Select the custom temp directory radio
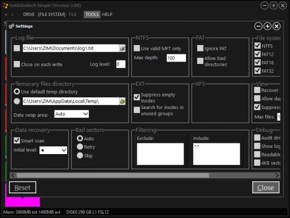This screenshot has height=218, width=290. (17, 101)
